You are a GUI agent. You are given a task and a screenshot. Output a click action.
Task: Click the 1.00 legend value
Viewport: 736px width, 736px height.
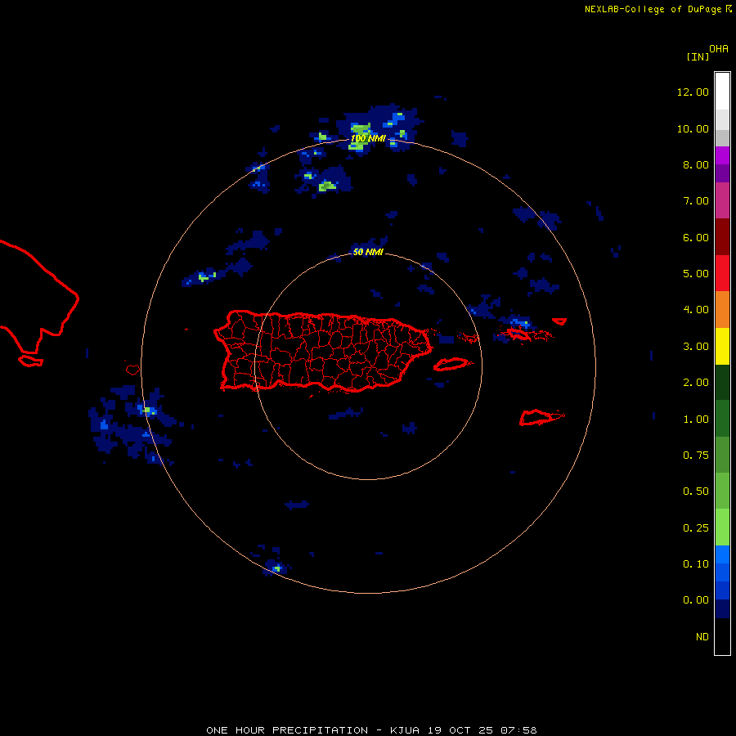696,420
